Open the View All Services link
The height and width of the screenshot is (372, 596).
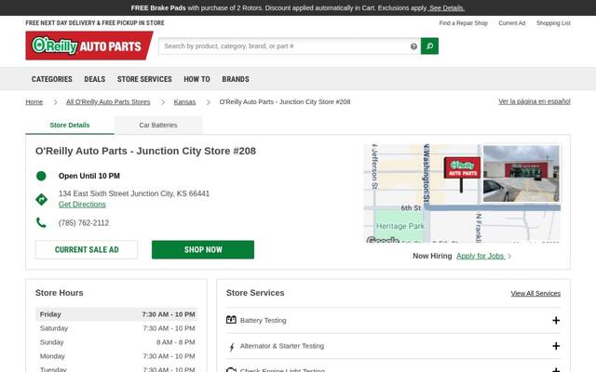(x=535, y=294)
